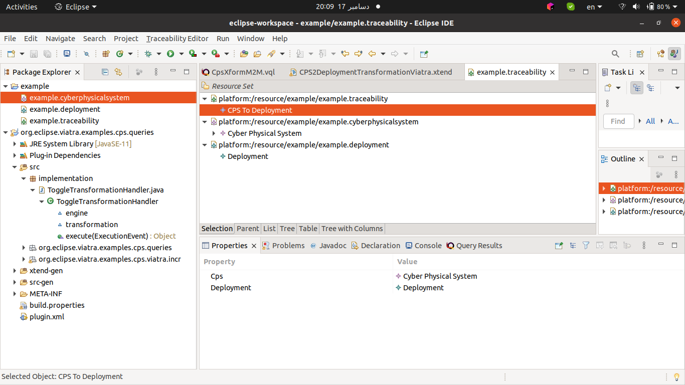Click the tip light bulb in status bar
The width and height of the screenshot is (685, 385).
(x=676, y=376)
